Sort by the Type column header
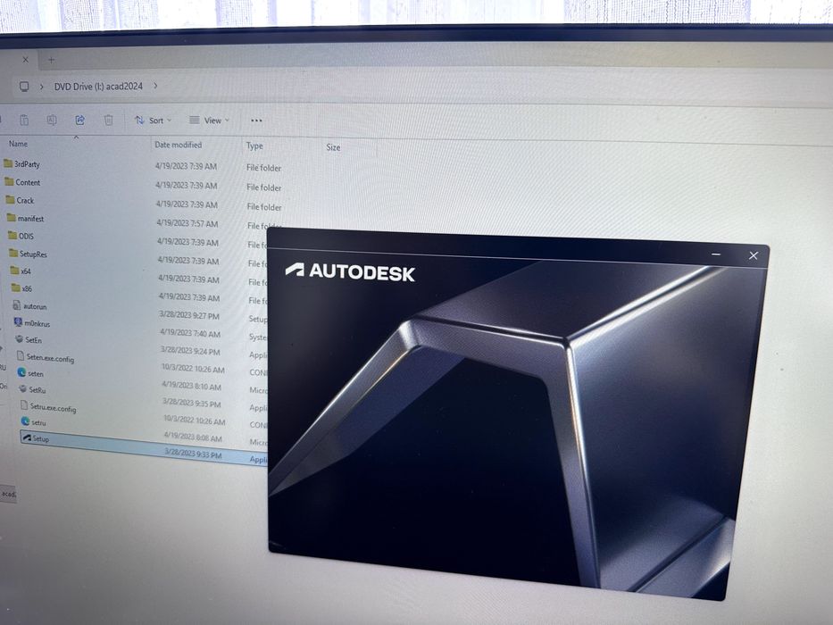 tap(254, 146)
